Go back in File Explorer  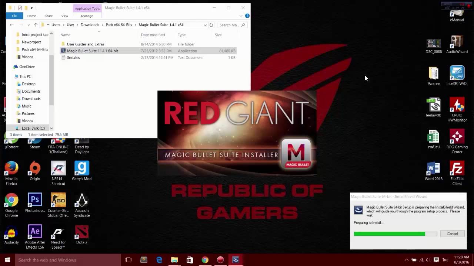(12, 25)
